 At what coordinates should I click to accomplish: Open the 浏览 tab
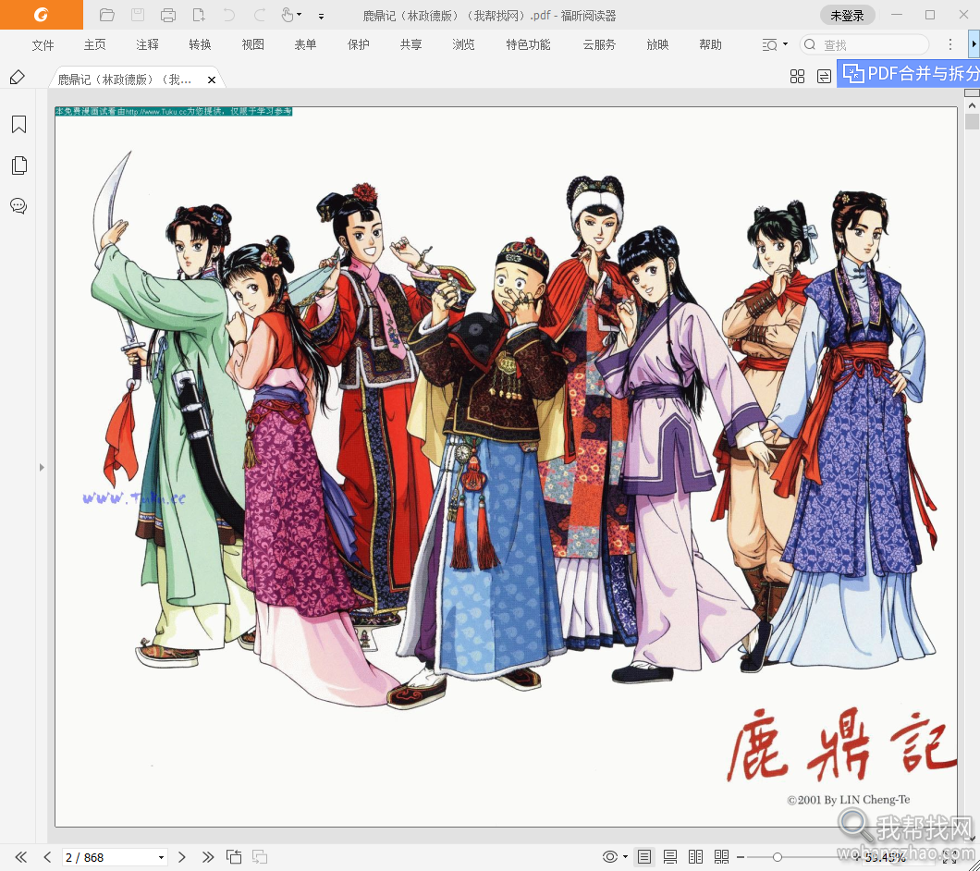coord(464,45)
